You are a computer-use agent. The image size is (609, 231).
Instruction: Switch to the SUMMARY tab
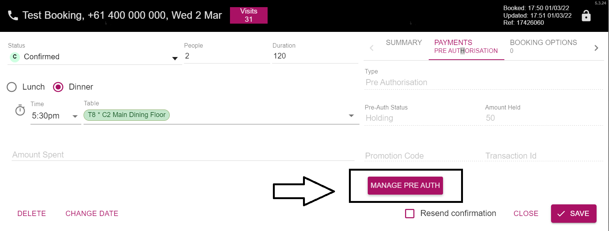(403, 42)
